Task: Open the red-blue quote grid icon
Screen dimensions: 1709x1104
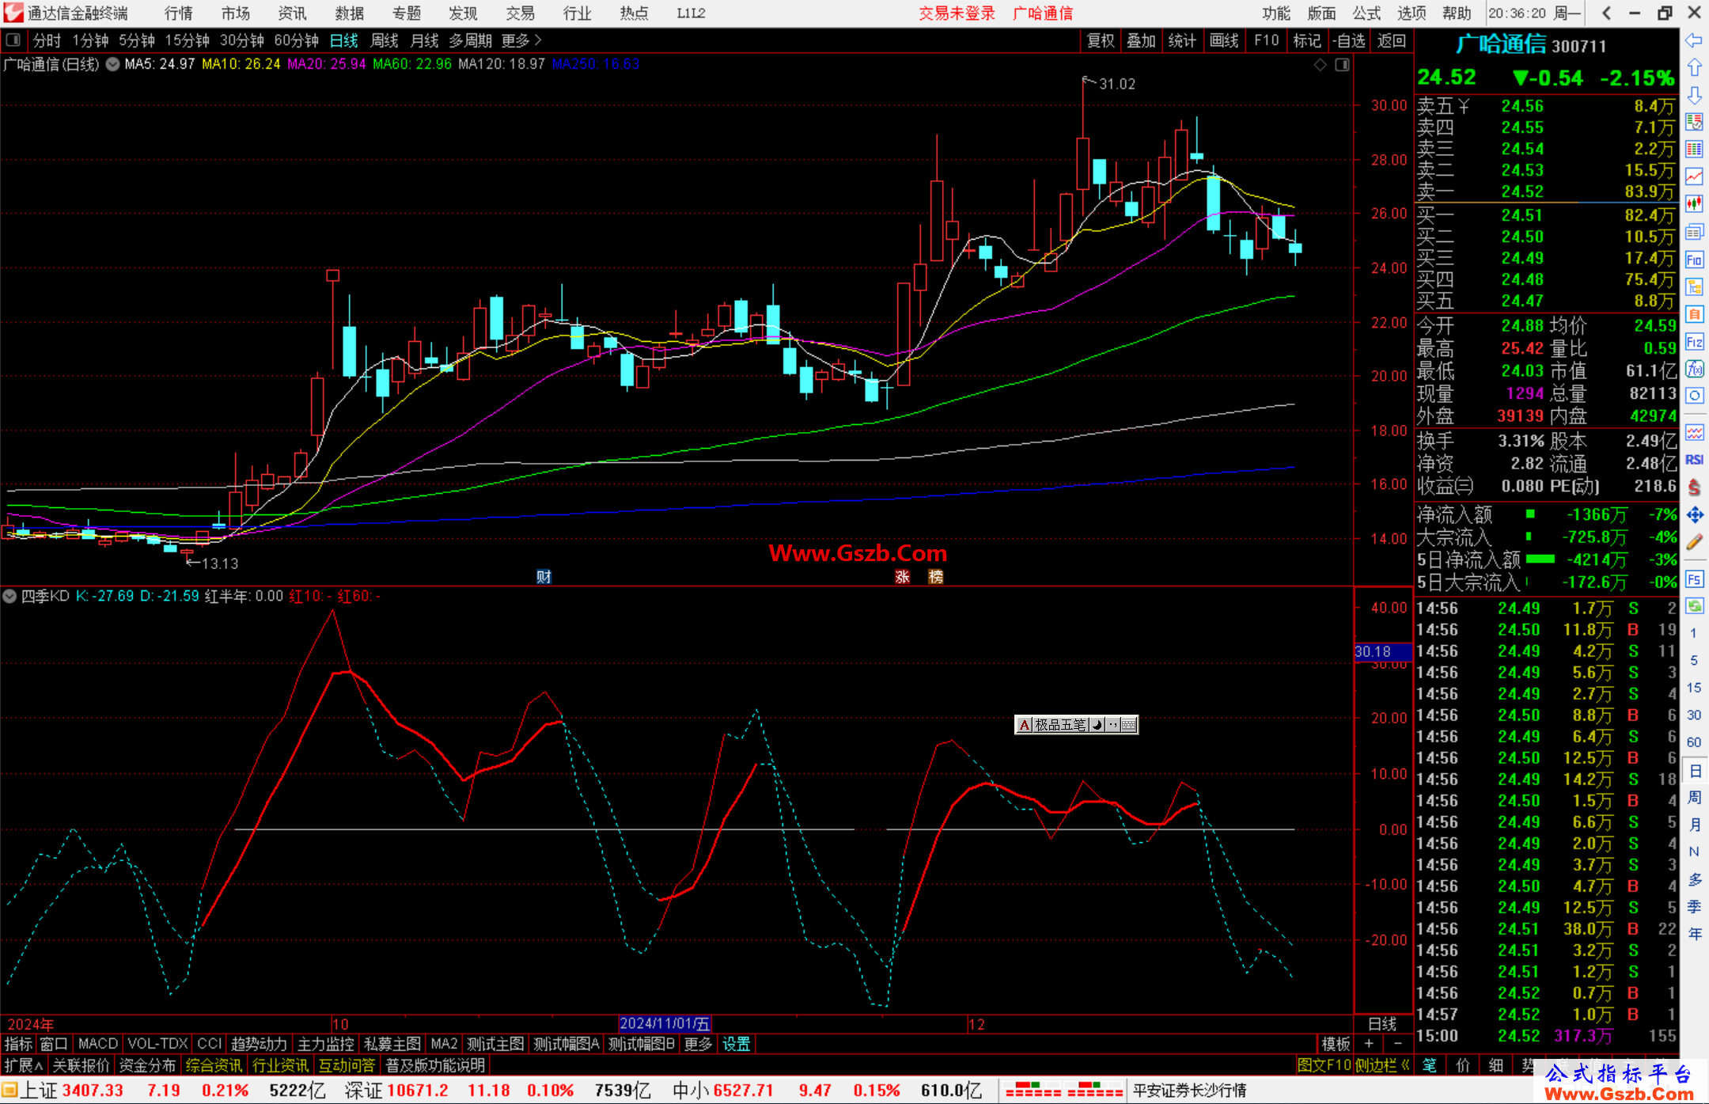Action: (x=1694, y=150)
